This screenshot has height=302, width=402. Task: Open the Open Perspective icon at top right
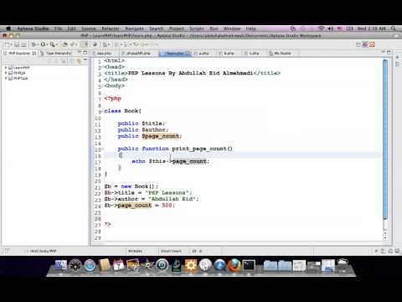(x=358, y=44)
